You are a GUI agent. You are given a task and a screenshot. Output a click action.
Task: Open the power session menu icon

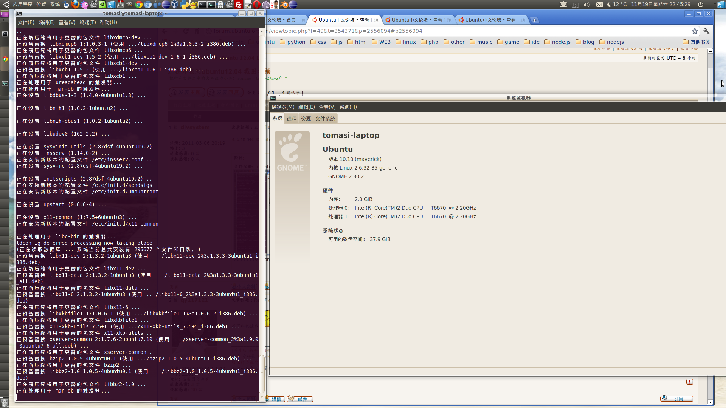[x=701, y=5]
